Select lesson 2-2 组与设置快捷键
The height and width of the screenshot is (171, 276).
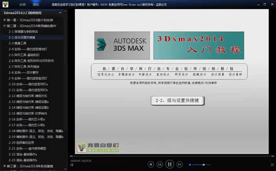click(22, 37)
